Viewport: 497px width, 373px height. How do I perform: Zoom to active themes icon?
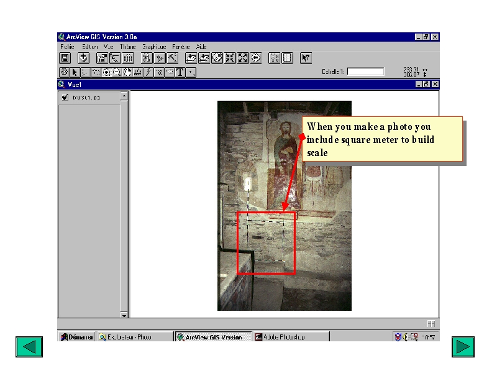(204, 58)
